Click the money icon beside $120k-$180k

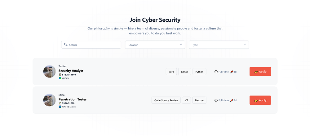[60, 74]
